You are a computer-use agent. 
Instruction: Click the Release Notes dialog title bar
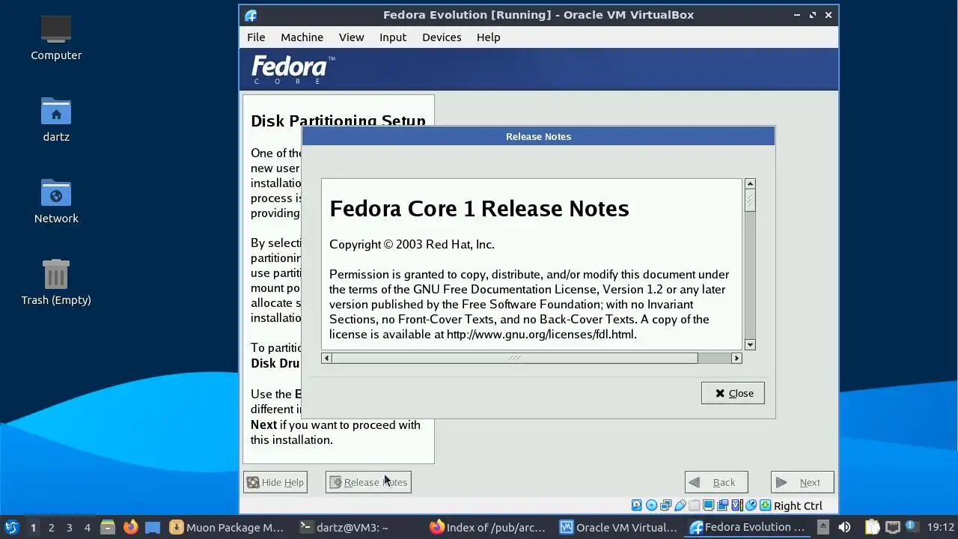538,136
